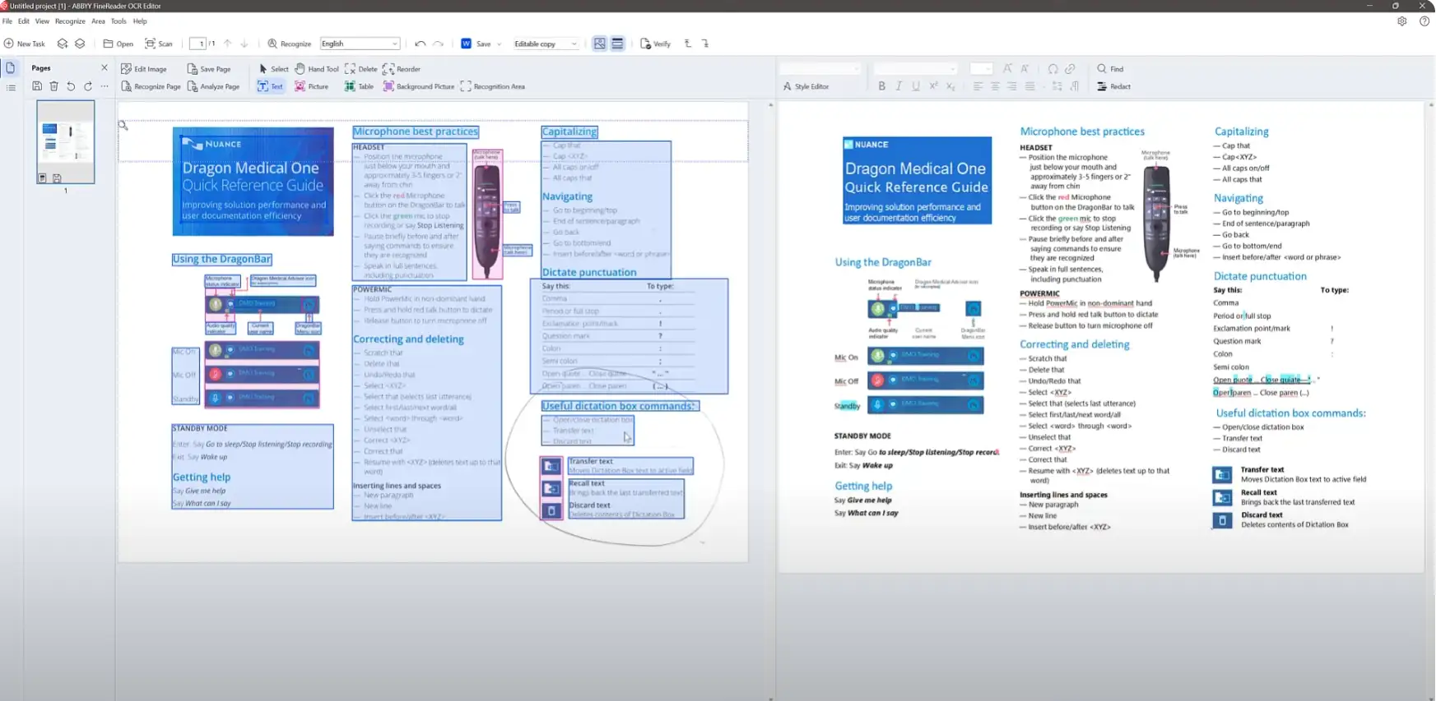Open the Recognize menu
The height and width of the screenshot is (701, 1436).
coord(70,21)
